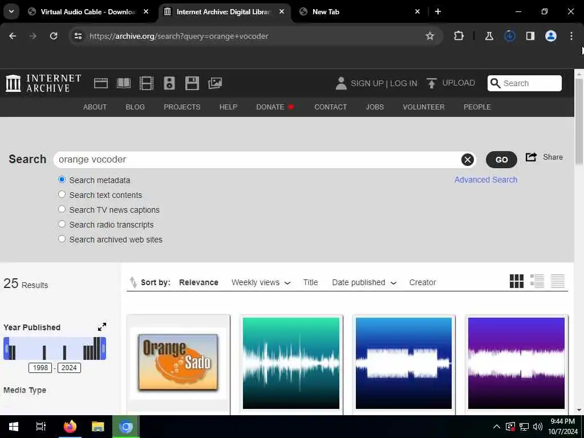Open the Chrome three-dot menu
Screen dimensions: 584x438
[571, 36]
